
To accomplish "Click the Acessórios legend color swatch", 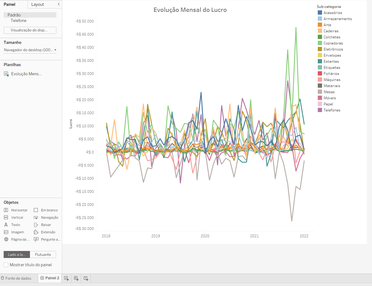I will point(320,12).
